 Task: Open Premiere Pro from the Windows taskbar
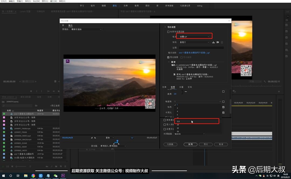tap(63, 175)
